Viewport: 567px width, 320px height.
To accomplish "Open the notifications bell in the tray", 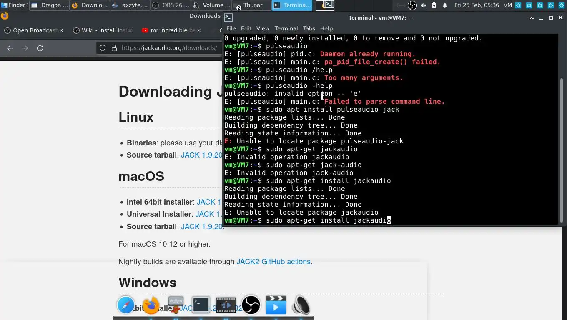I will click(x=445, y=5).
